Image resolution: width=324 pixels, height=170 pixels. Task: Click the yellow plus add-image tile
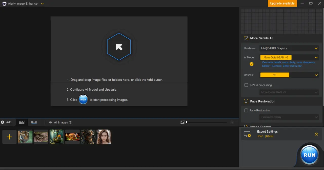click(x=9, y=137)
